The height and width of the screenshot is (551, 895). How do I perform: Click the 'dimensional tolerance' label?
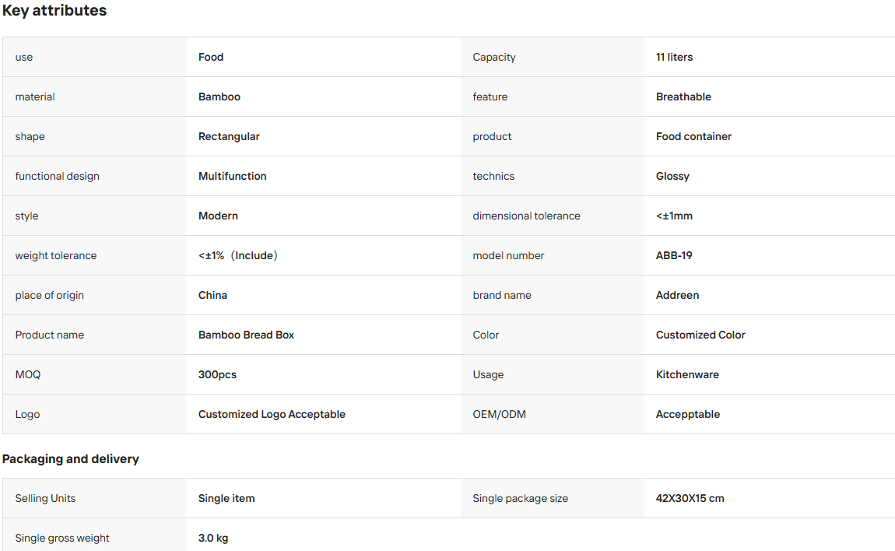coord(526,216)
